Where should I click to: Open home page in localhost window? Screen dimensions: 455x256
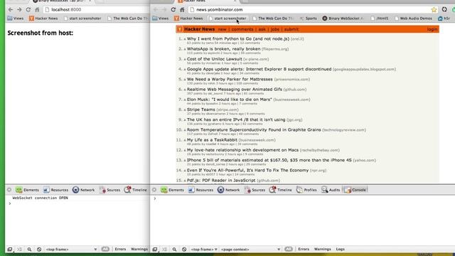37,9
